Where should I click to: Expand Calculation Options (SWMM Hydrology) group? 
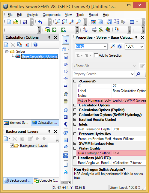pos(75,115)
